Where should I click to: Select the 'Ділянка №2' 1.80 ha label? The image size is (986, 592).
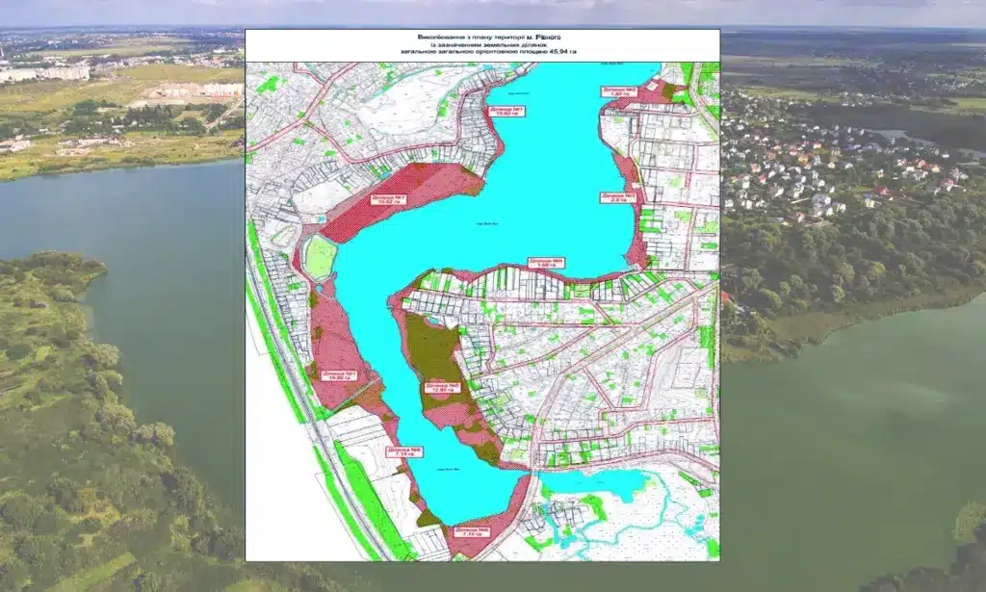pyautogui.click(x=618, y=92)
